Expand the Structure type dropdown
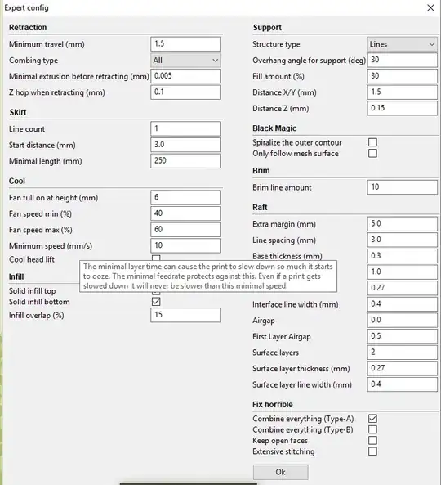441x485 pixels. point(402,44)
